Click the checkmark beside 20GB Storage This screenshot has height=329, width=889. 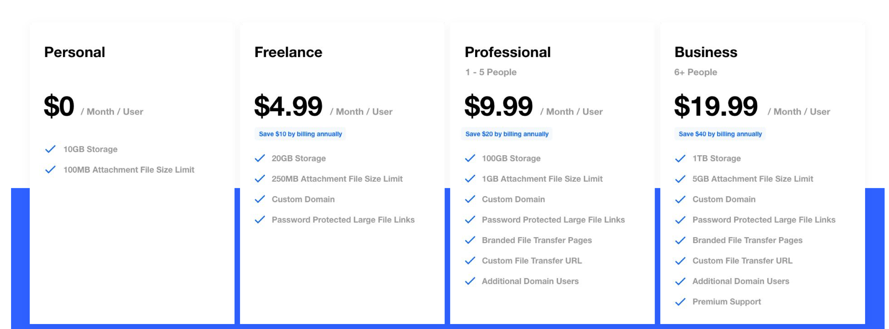(260, 158)
